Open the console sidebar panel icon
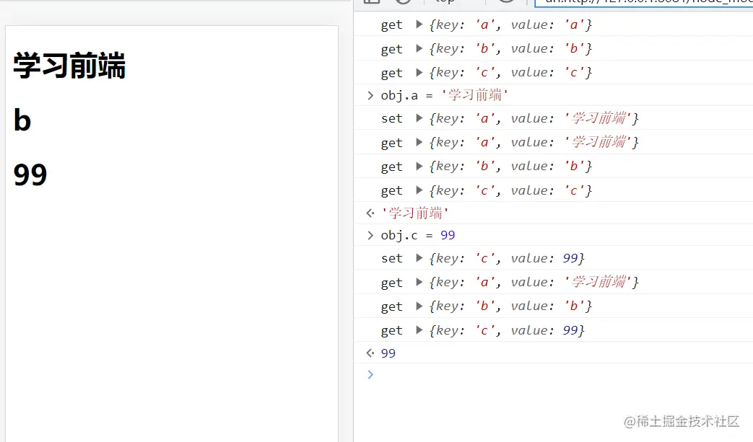753x442 pixels. tap(371, 3)
